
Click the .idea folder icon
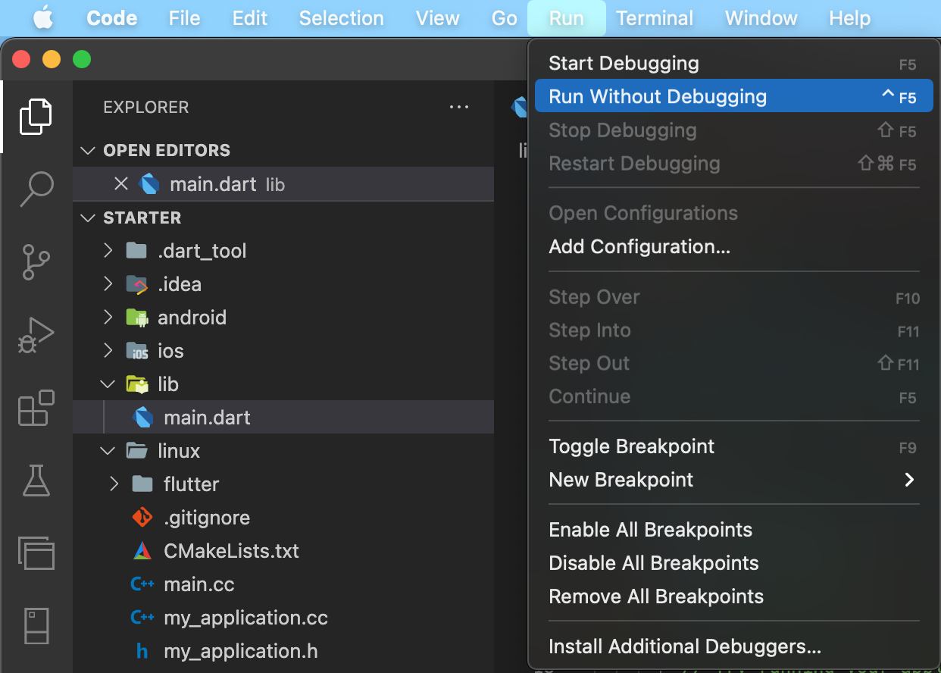tap(136, 284)
